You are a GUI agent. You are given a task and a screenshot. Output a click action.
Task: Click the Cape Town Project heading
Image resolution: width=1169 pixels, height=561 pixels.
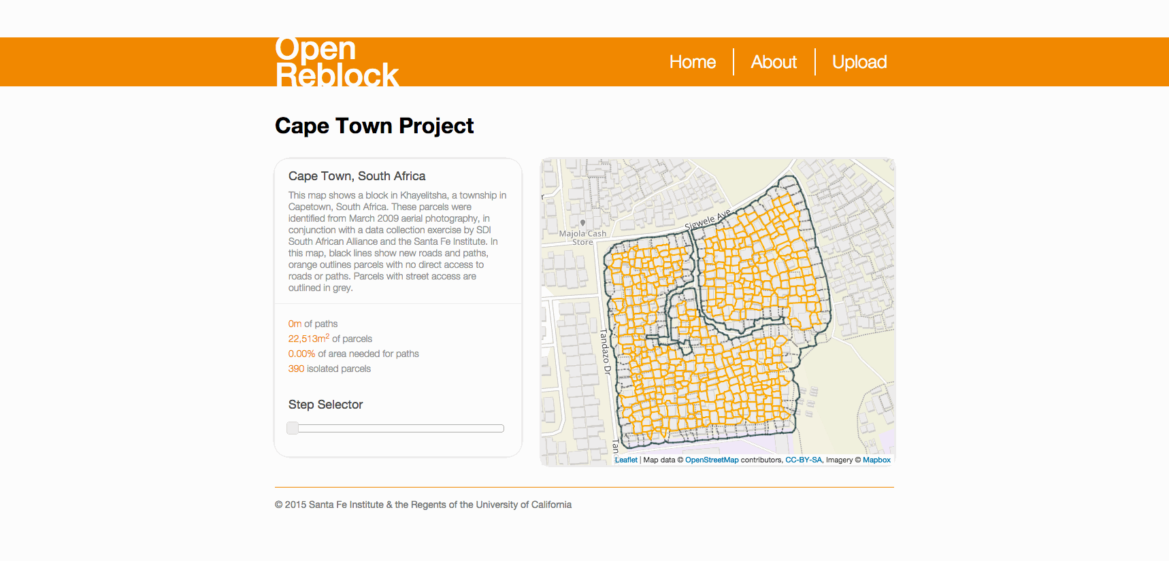374,126
